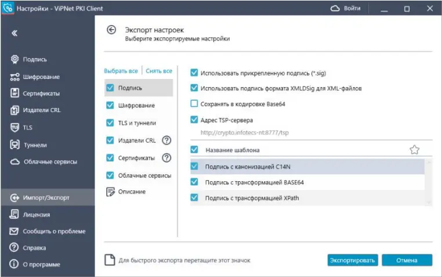Screen dimensions: 442x277
Task: Click the Импорт/Экспорт arrow icon
Action: tap(15, 198)
